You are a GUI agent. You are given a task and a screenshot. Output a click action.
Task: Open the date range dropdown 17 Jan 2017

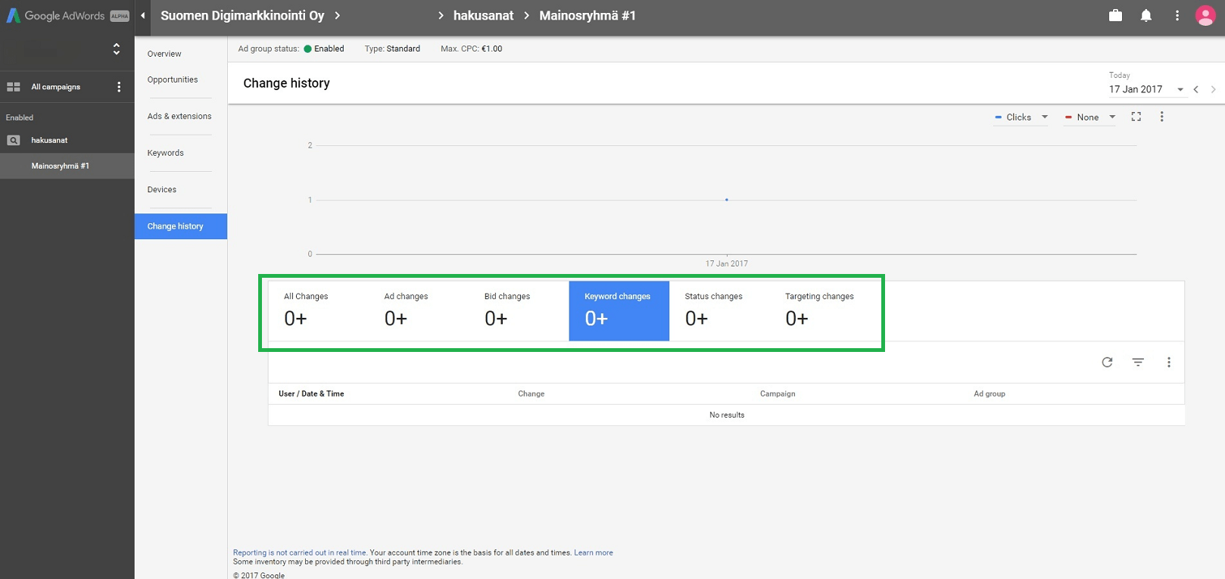[x=1146, y=89]
